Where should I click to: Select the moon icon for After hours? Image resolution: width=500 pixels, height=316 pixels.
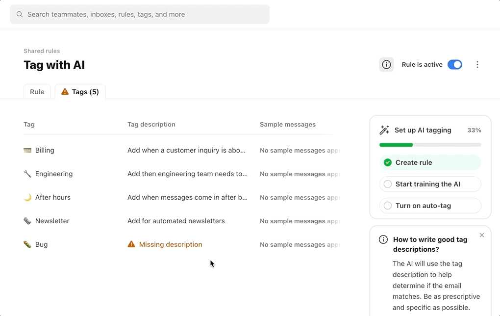pos(27,197)
